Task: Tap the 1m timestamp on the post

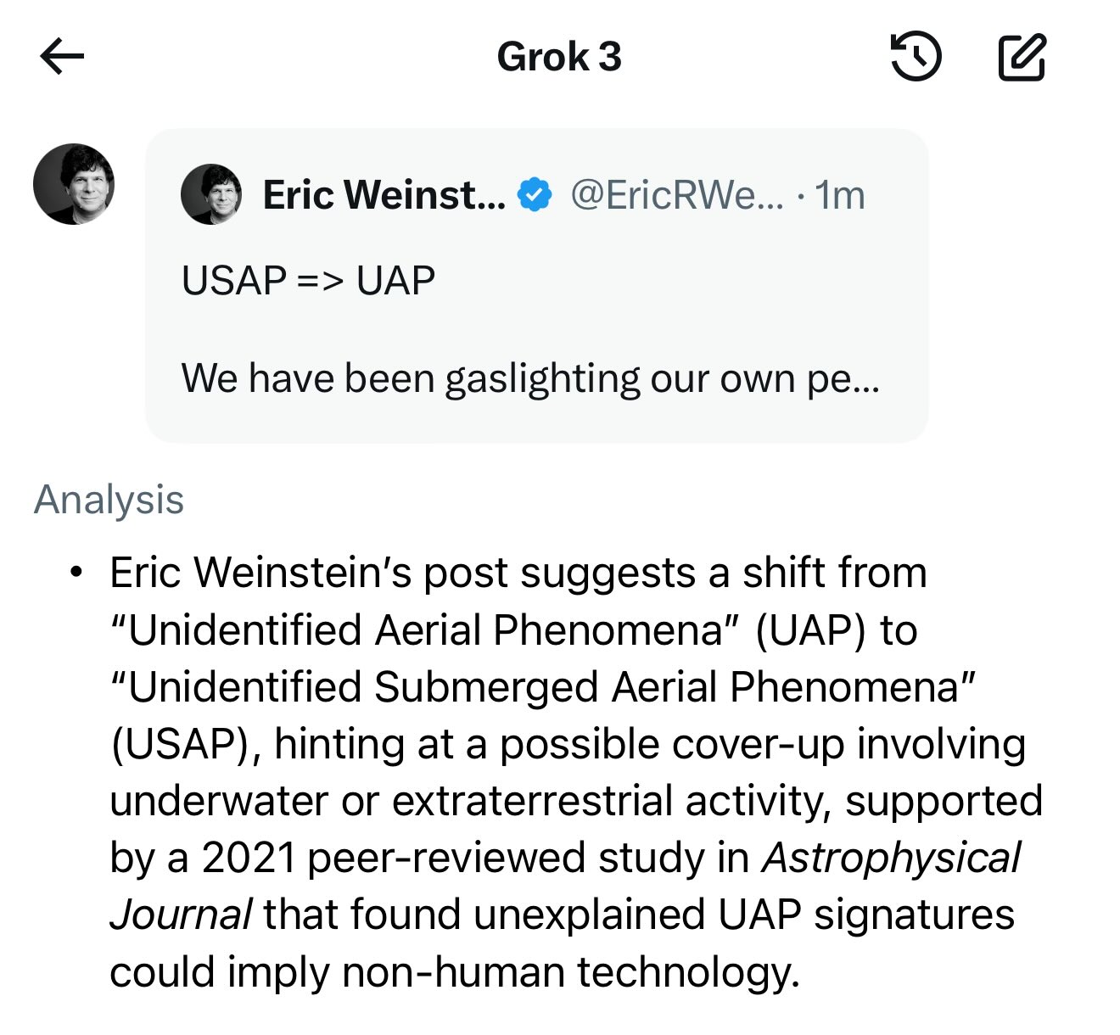Action: point(840,195)
